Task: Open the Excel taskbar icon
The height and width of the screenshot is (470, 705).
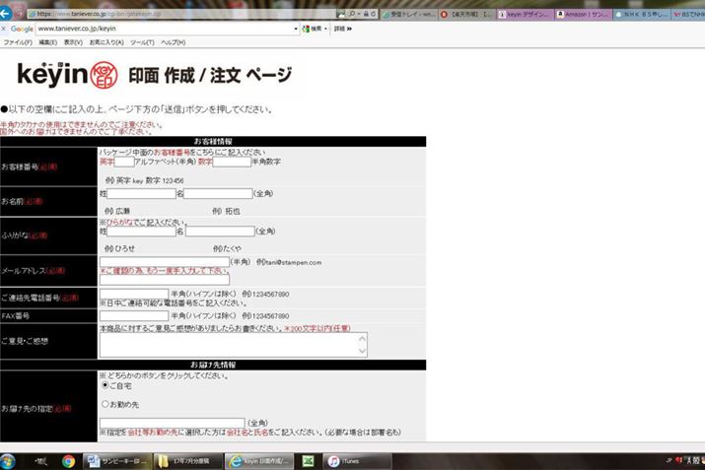Action: click(x=308, y=460)
